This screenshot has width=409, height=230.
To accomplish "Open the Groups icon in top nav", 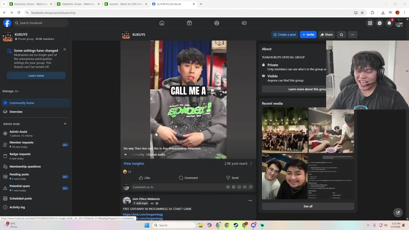I will (217, 23).
